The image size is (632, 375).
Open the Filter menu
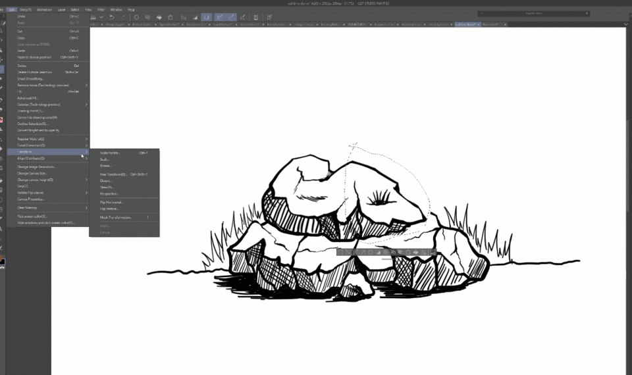point(101,9)
